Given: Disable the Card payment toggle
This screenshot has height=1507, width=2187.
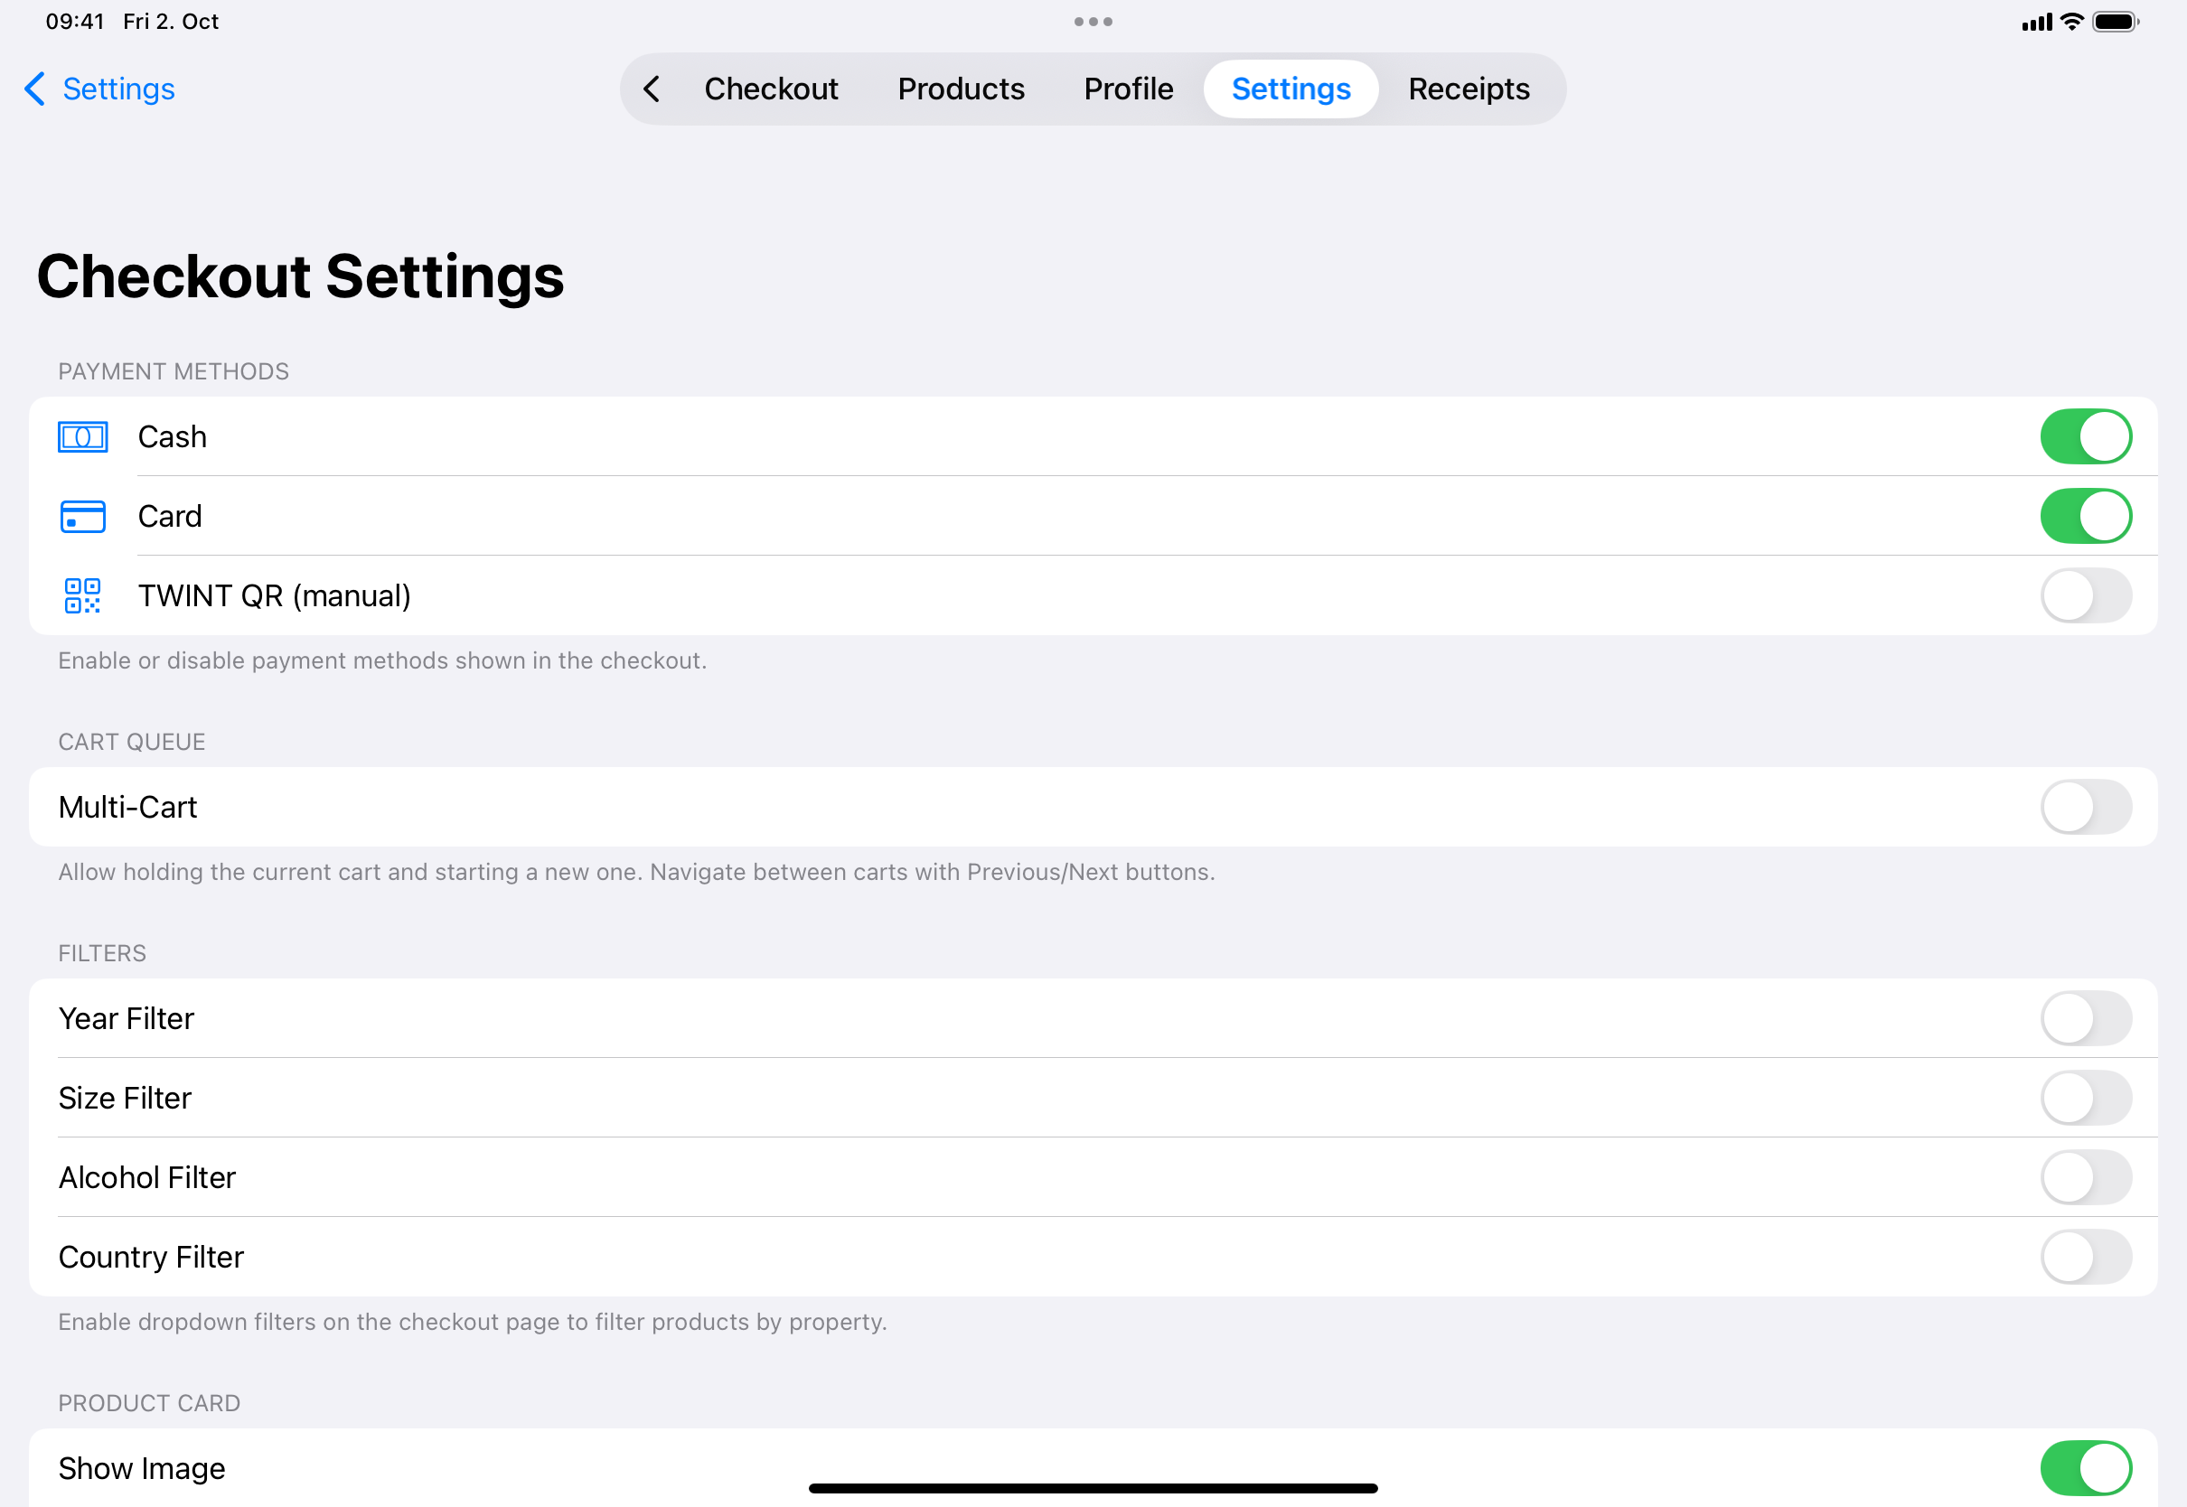Looking at the screenshot, I should pos(2086,516).
